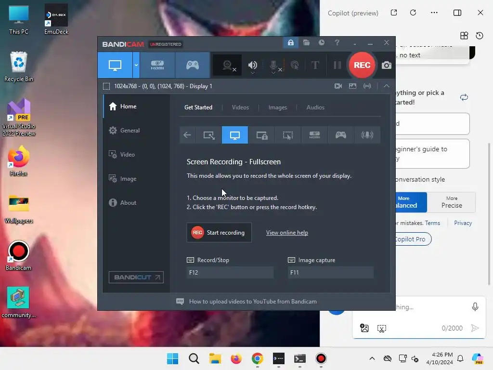Open File Explorer from taskbar
493x370 pixels.
(215, 358)
